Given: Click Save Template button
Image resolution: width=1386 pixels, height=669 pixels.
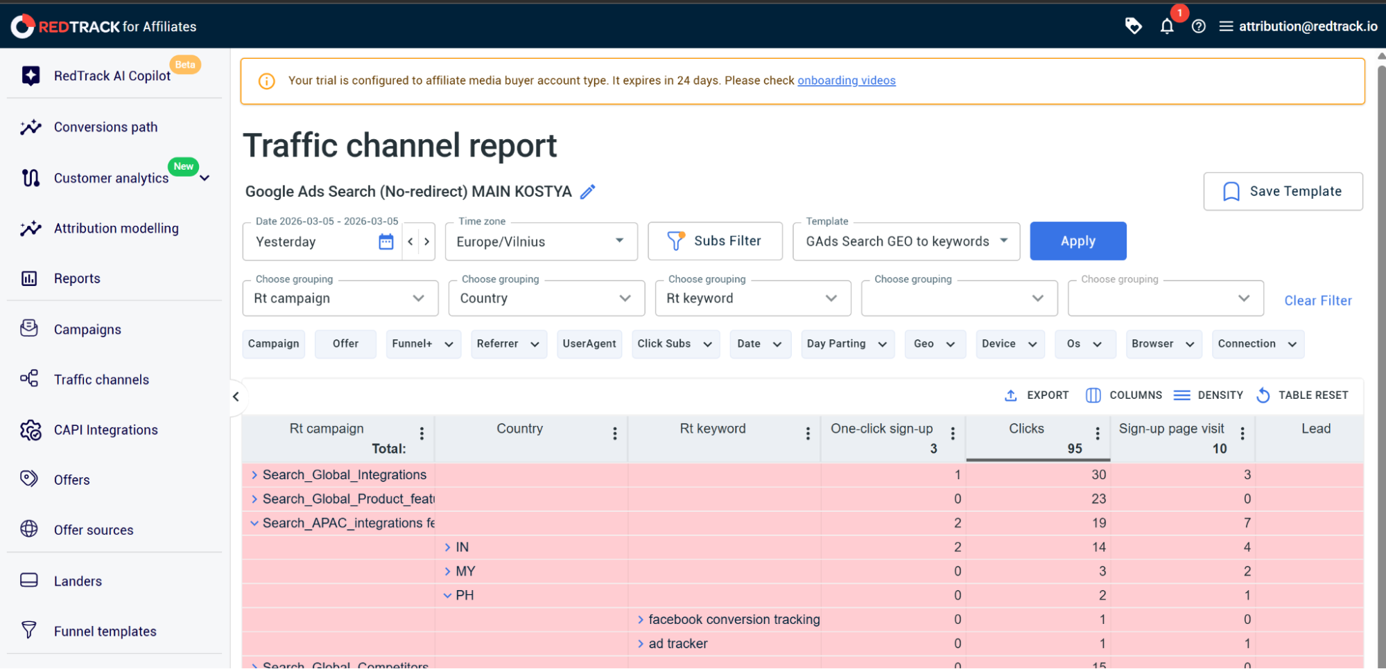Looking at the screenshot, I should click(1283, 191).
